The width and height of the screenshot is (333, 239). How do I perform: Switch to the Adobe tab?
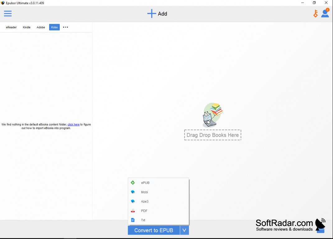[41, 27]
